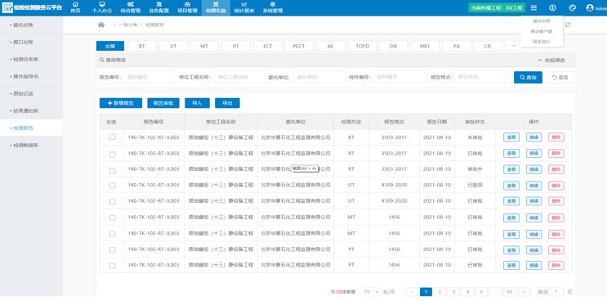Choose 联系我们 from the dropdown menu
The height and width of the screenshot is (305, 607).
pos(541,42)
